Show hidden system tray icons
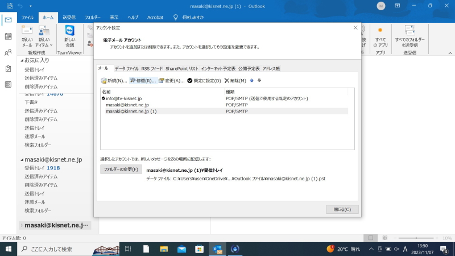Screen dimensions: 455x256 pos(371,249)
